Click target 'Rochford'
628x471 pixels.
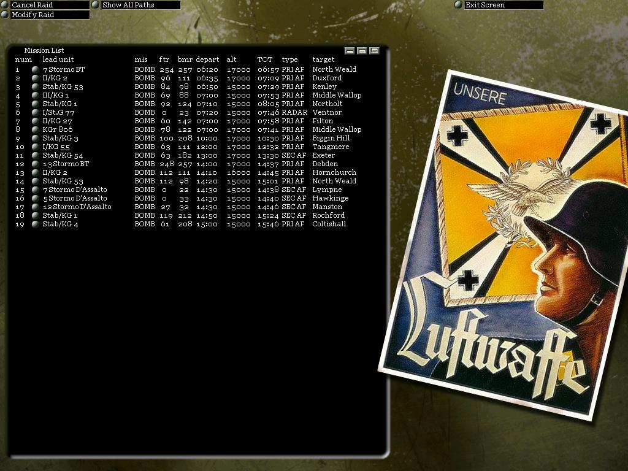click(329, 215)
